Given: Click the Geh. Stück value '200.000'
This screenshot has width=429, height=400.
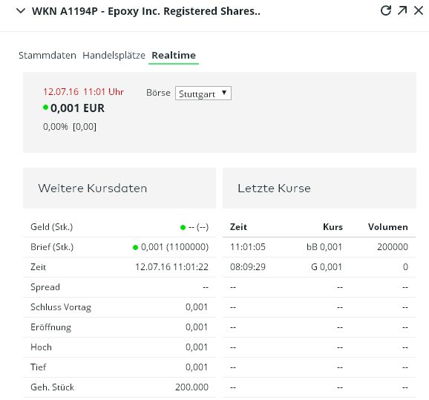Looking at the screenshot, I should point(191,387).
